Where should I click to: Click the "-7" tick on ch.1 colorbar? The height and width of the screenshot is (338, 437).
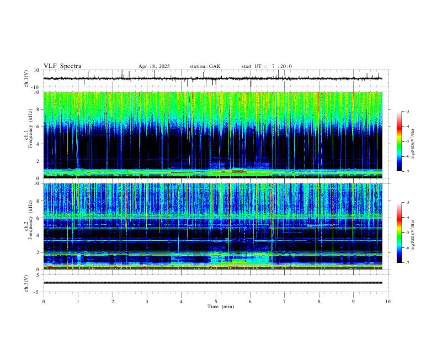pyautogui.click(x=407, y=171)
